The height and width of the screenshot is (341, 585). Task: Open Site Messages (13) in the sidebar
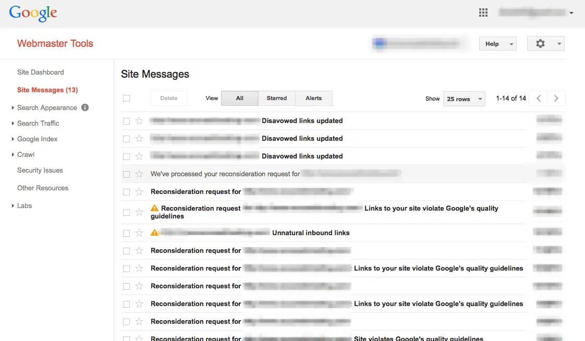pos(47,90)
